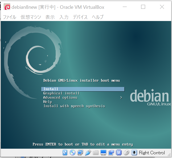
Task: Click the hard disk activity indicator icon
Action: pyautogui.click(x=65, y=153)
